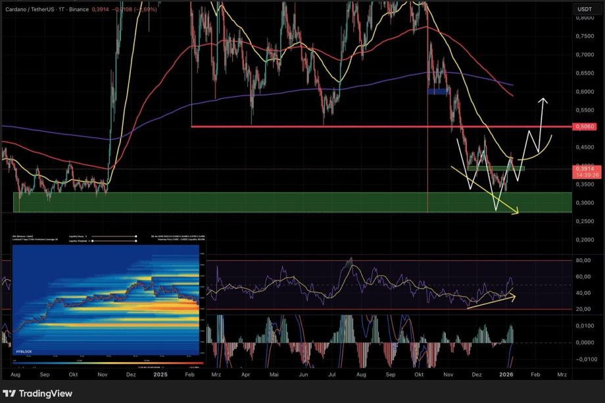605x403 pixels.
Task: Click the 2026 label on time axis
Action: pyautogui.click(x=506, y=373)
